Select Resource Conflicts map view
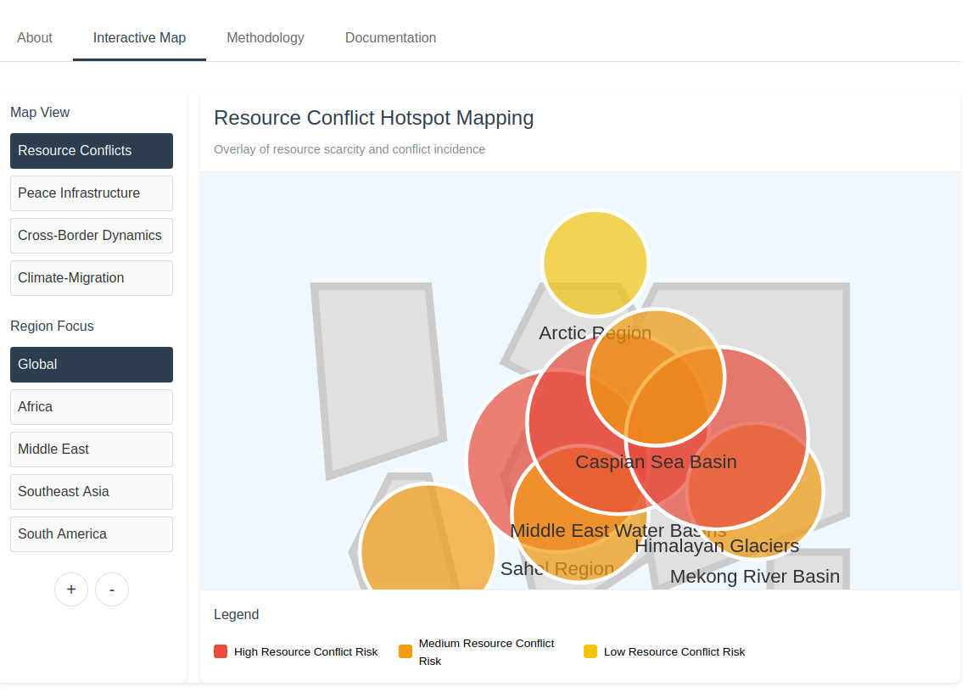This screenshot has width=973, height=698. pyautogui.click(x=92, y=151)
